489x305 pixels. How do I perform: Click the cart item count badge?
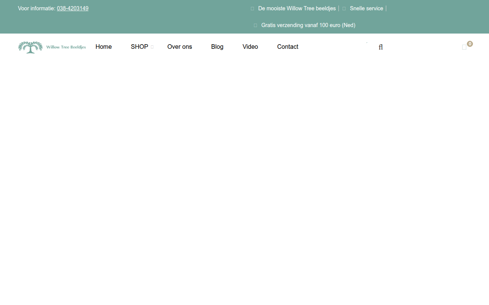pyautogui.click(x=470, y=44)
